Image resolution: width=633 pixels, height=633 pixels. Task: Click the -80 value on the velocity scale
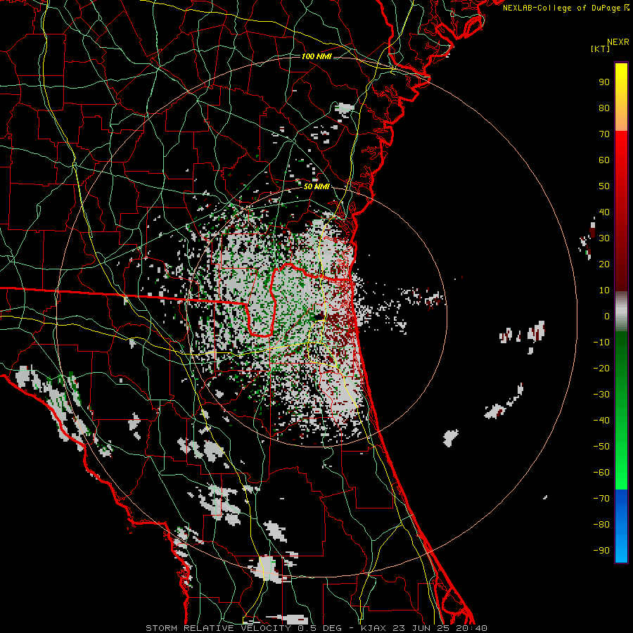[x=601, y=525]
